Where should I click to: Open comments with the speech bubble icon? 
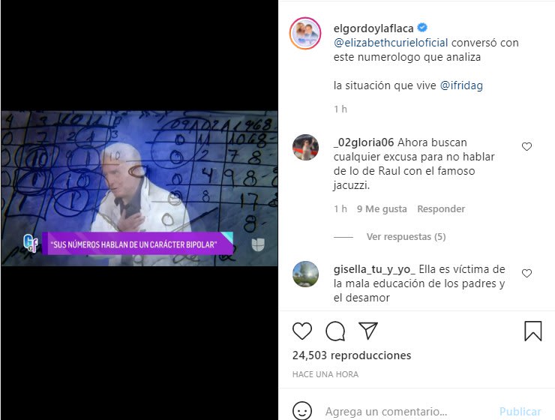pos(335,331)
